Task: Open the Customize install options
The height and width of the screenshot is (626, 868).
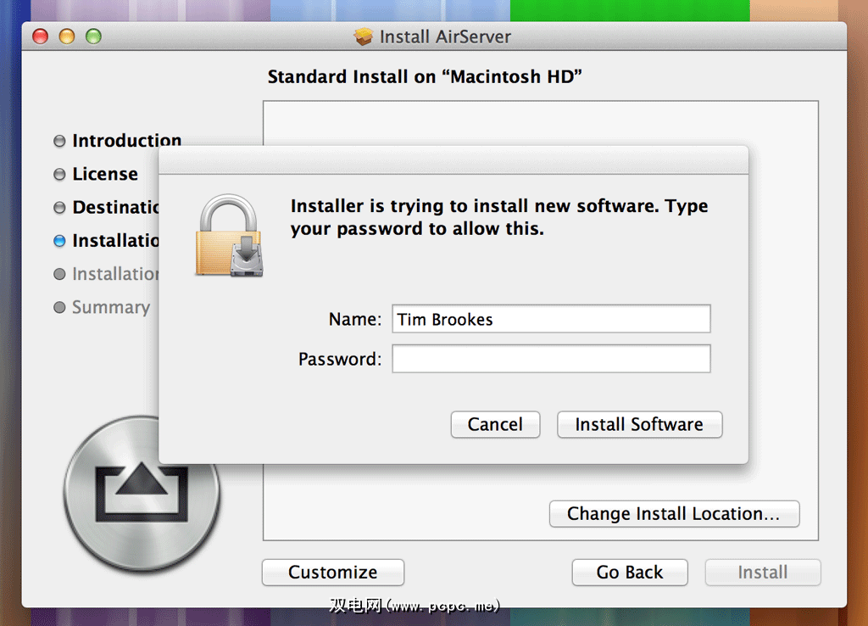Action: (x=333, y=573)
